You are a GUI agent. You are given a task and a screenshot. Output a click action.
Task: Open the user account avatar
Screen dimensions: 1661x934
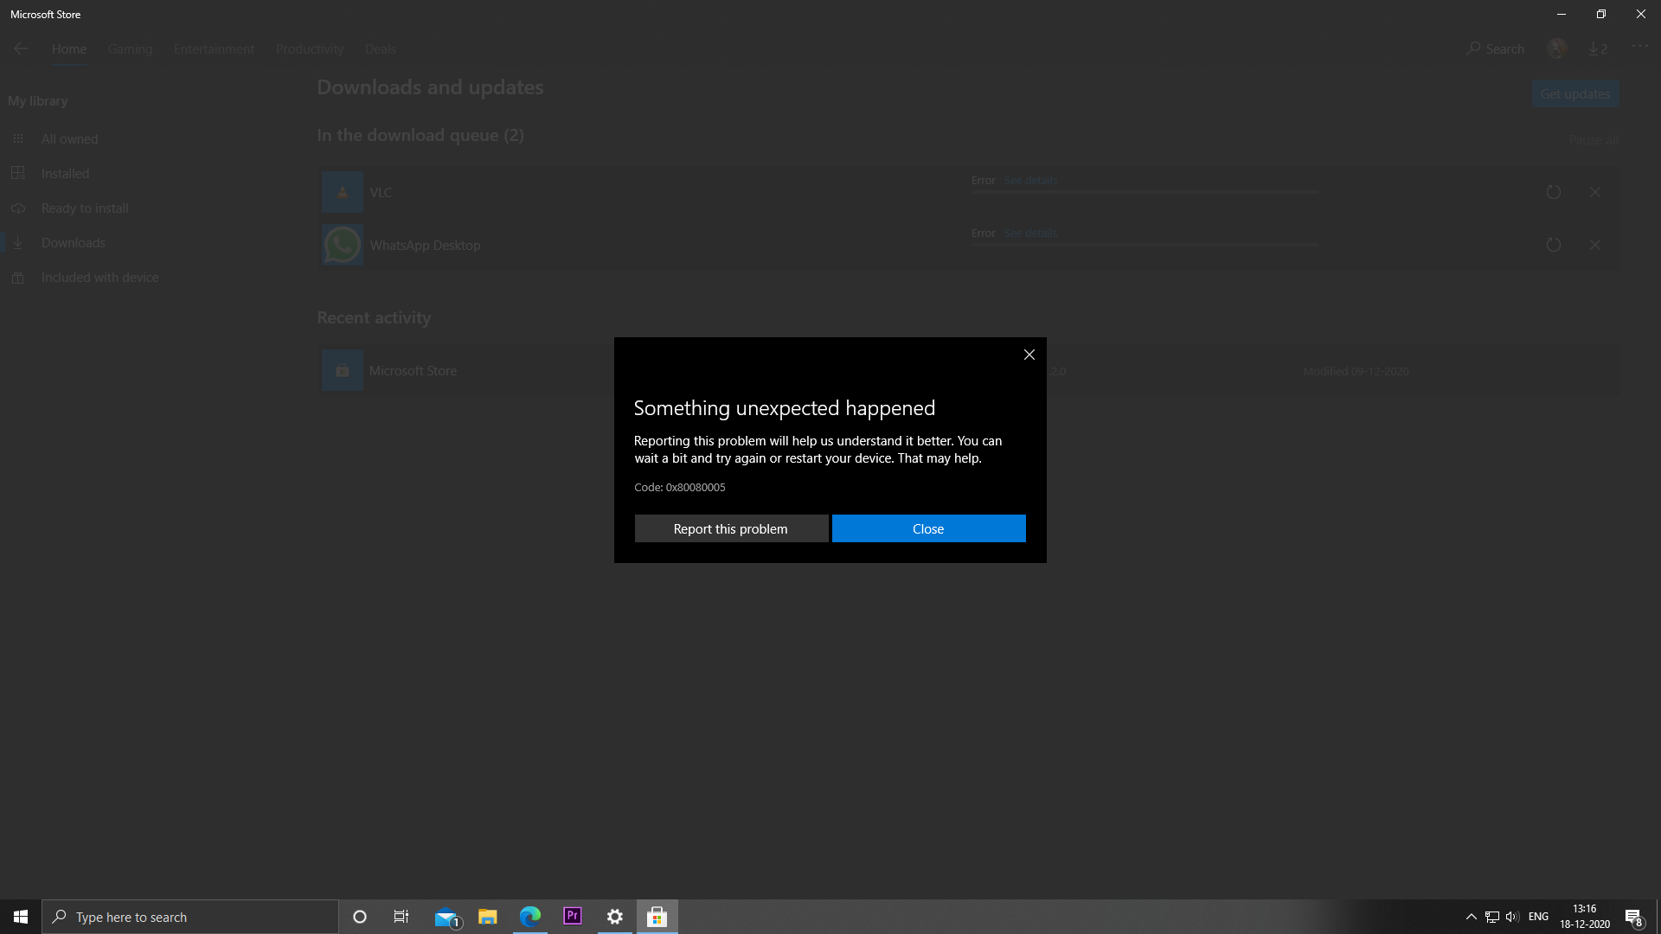(1557, 48)
